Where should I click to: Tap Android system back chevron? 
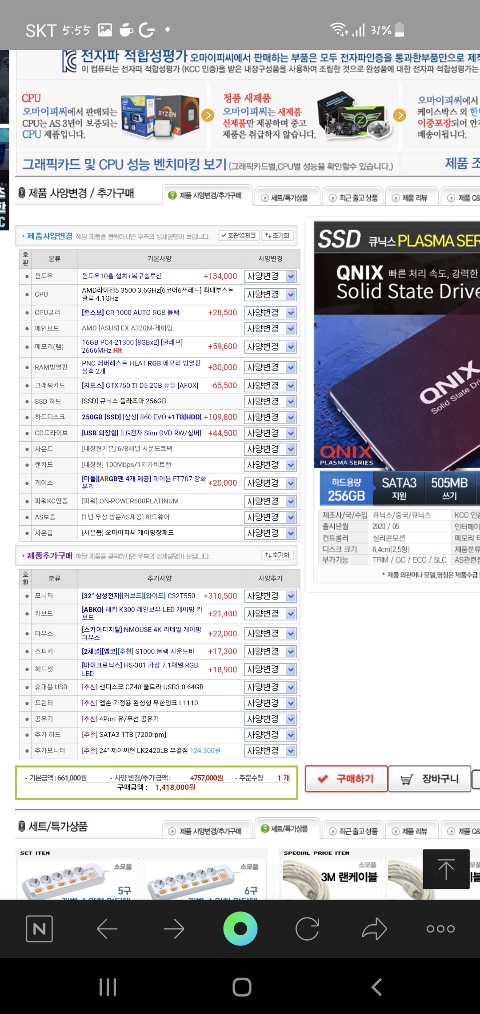[x=376, y=987]
